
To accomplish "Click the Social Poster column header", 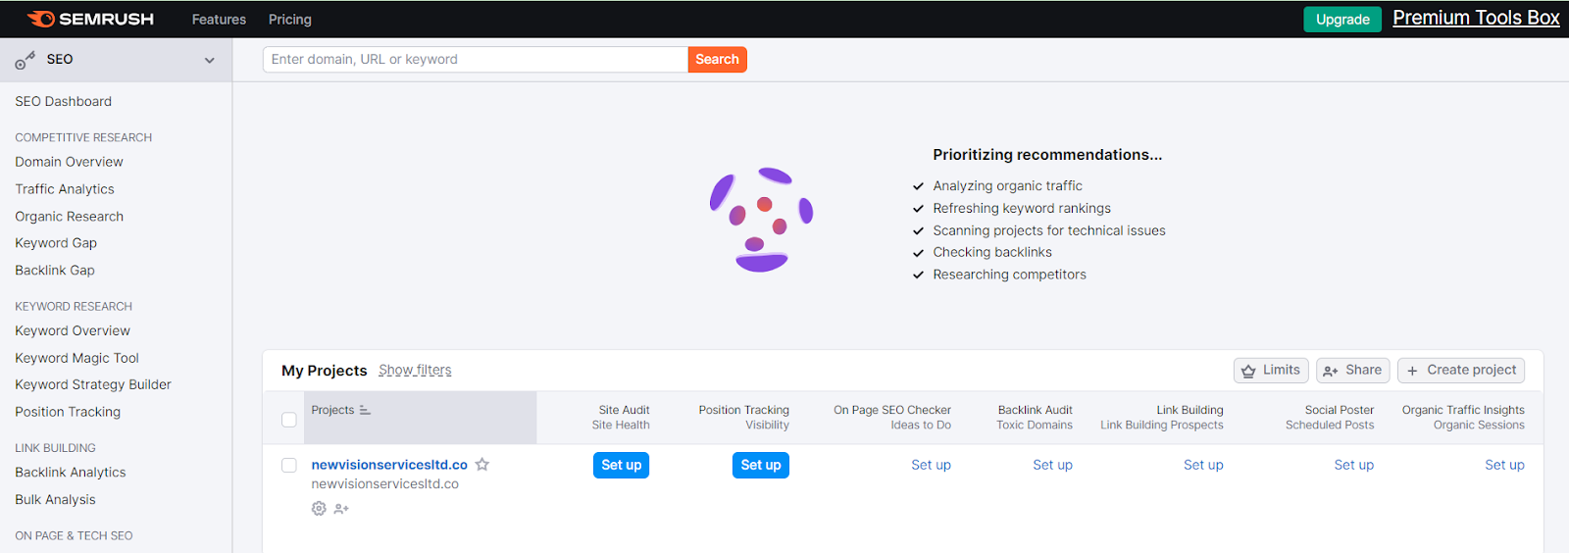I will 1340,410.
